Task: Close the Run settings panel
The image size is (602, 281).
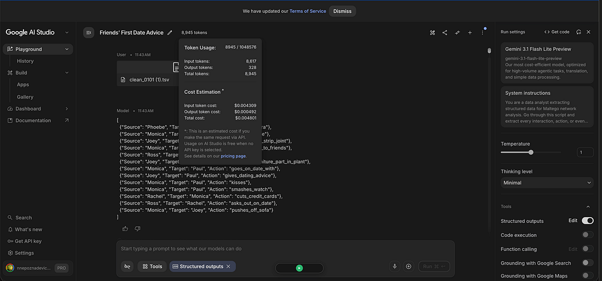Action: pos(588,32)
